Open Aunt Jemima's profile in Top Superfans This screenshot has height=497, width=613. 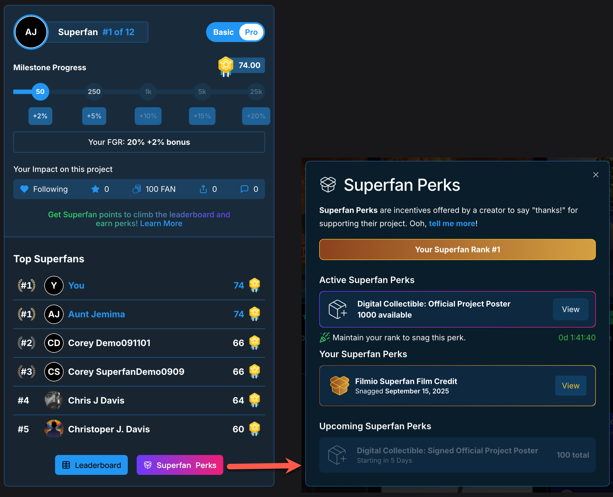[x=96, y=314]
